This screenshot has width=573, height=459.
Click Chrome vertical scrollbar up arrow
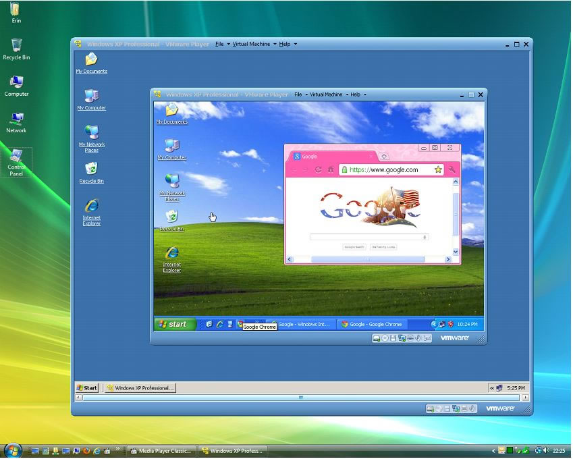(x=456, y=182)
